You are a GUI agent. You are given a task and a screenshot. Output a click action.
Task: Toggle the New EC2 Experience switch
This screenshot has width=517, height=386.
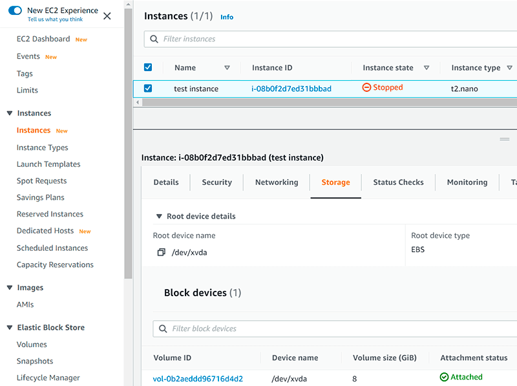16,11
